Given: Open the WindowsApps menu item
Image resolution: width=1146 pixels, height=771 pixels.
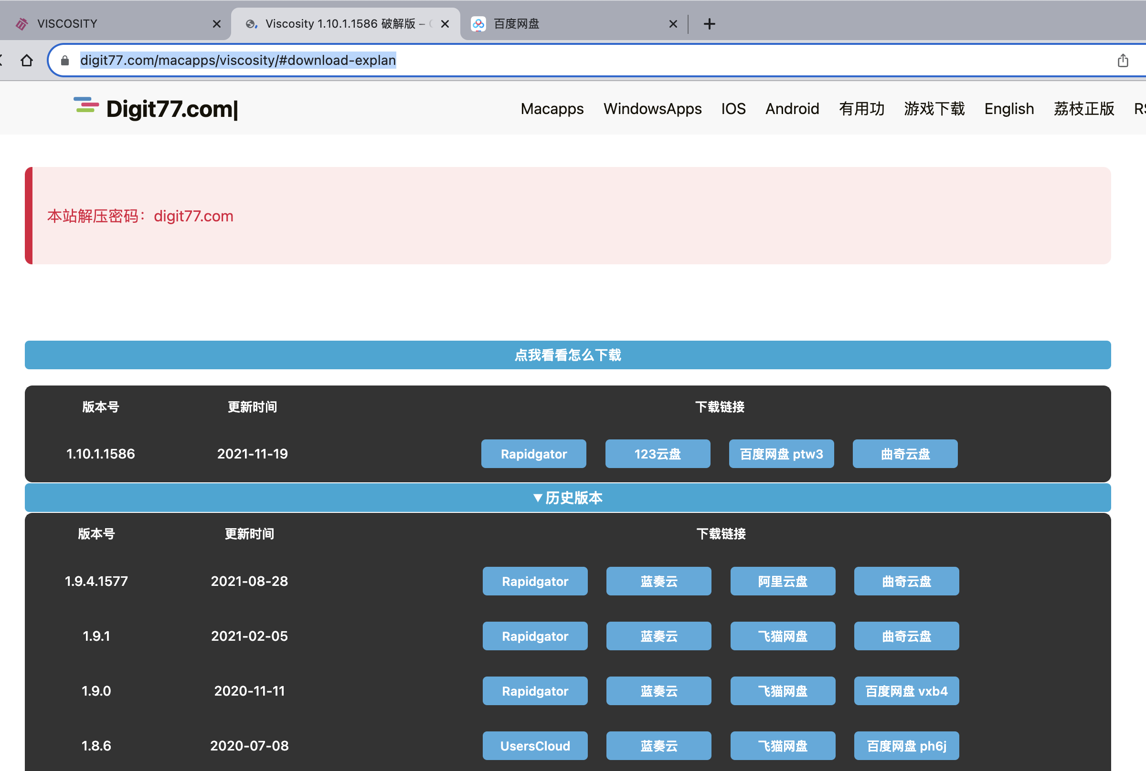Looking at the screenshot, I should click(652, 109).
